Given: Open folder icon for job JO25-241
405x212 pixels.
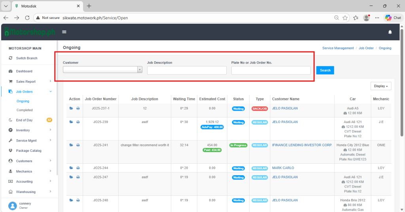Looking at the screenshot, I should pyautogui.click(x=71, y=145).
